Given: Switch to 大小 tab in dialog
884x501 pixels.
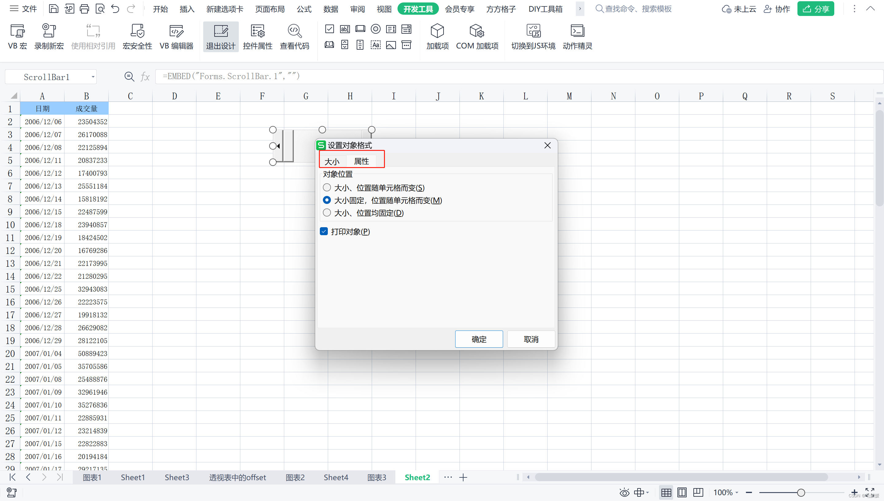Looking at the screenshot, I should point(332,161).
